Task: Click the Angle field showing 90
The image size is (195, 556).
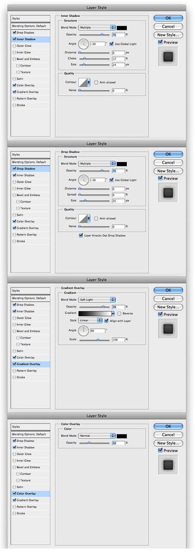Action: point(98,330)
